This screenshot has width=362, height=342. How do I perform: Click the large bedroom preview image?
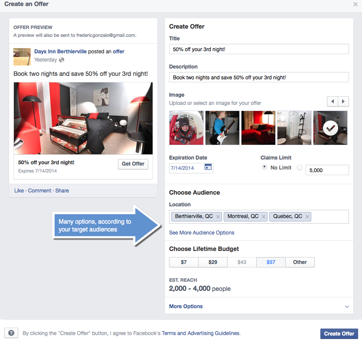(x=83, y=118)
